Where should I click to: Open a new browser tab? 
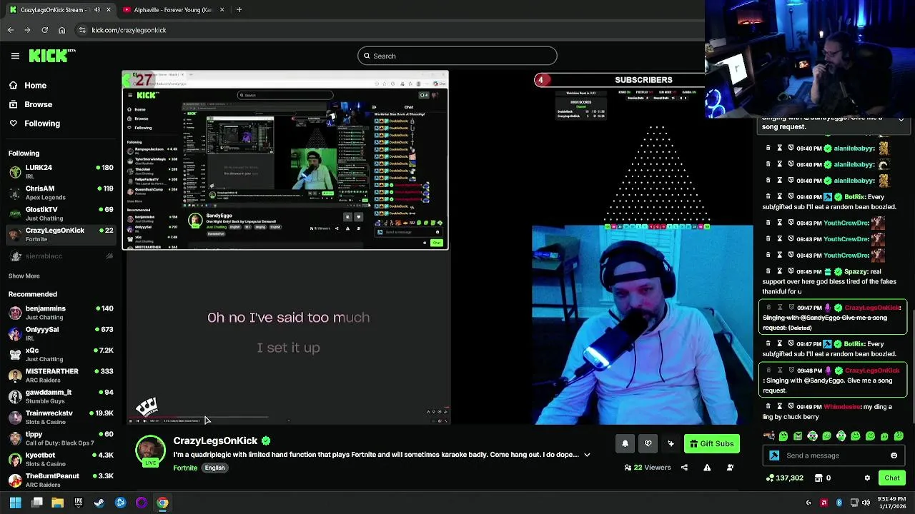click(x=239, y=10)
